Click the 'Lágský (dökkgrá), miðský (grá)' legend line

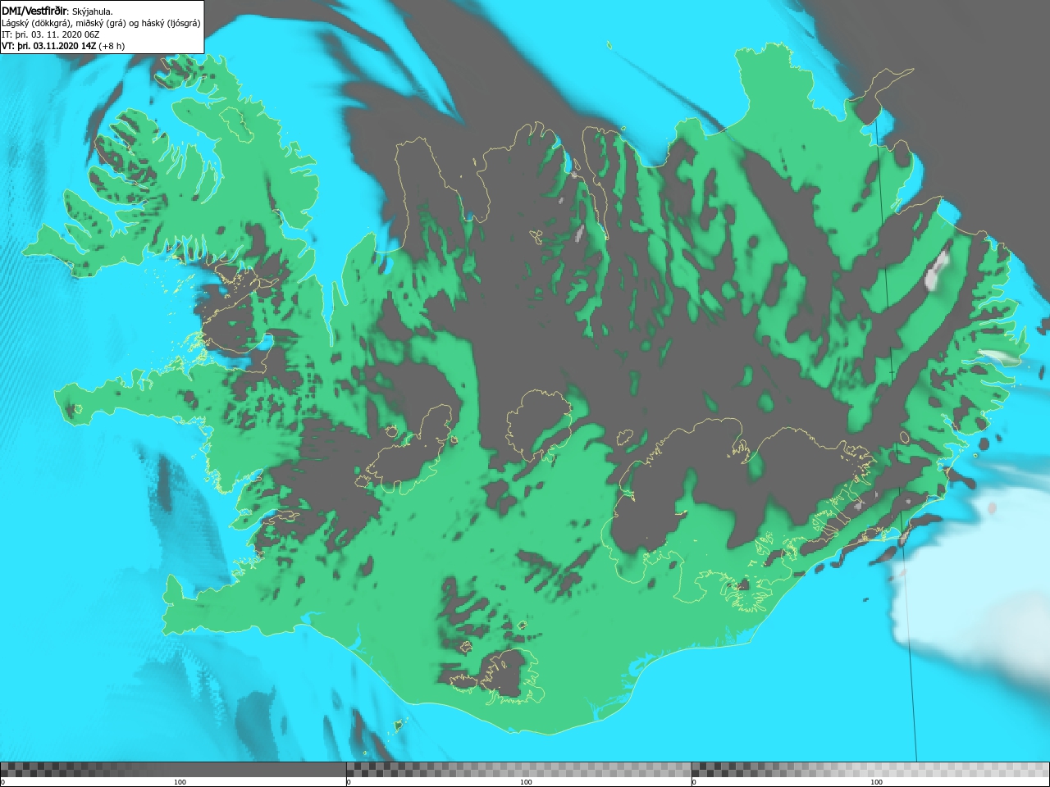[x=101, y=23]
